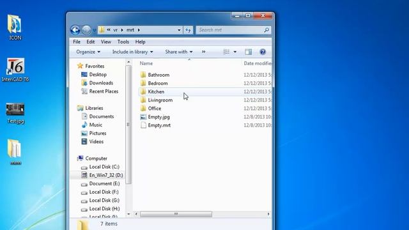Expand the chevron after the mrt breadcrumb
This screenshot has width=409, height=230.
pos(139,30)
